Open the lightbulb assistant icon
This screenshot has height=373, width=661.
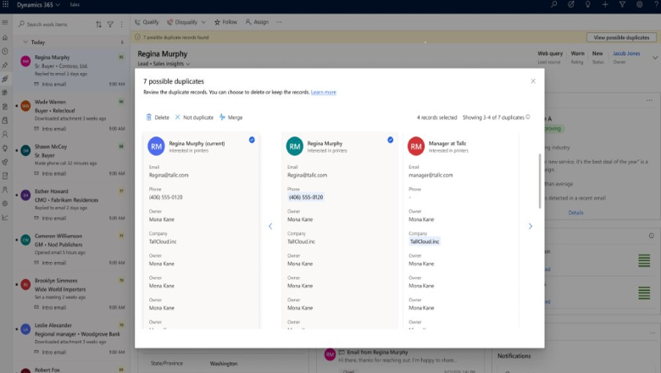(x=587, y=4)
